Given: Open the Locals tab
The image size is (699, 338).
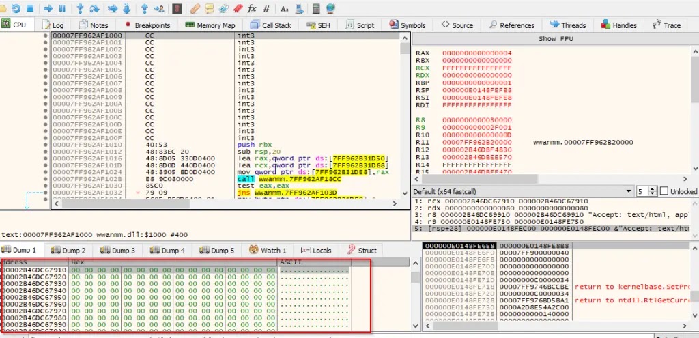Looking at the screenshot, I should [x=316, y=250].
